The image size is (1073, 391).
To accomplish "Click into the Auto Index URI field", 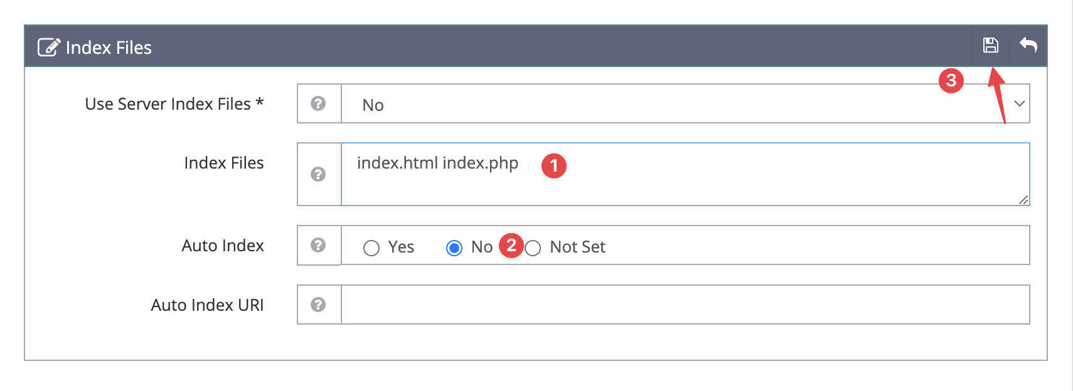I will (x=685, y=305).
